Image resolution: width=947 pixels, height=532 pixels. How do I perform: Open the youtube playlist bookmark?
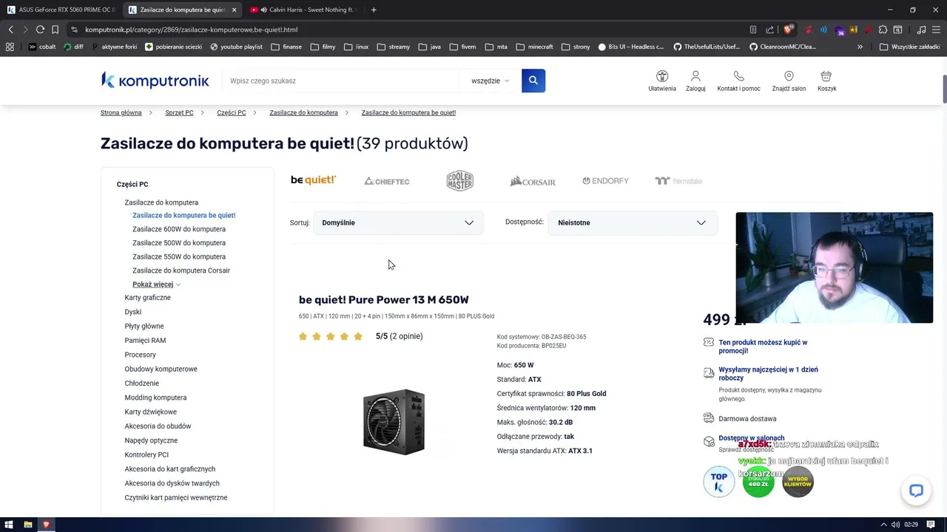pos(236,47)
